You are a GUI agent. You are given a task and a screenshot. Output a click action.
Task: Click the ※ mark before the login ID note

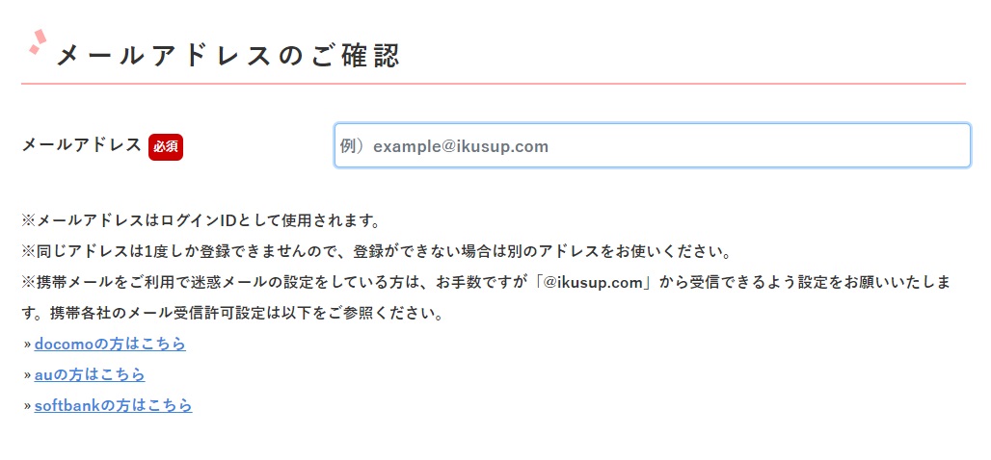click(28, 221)
